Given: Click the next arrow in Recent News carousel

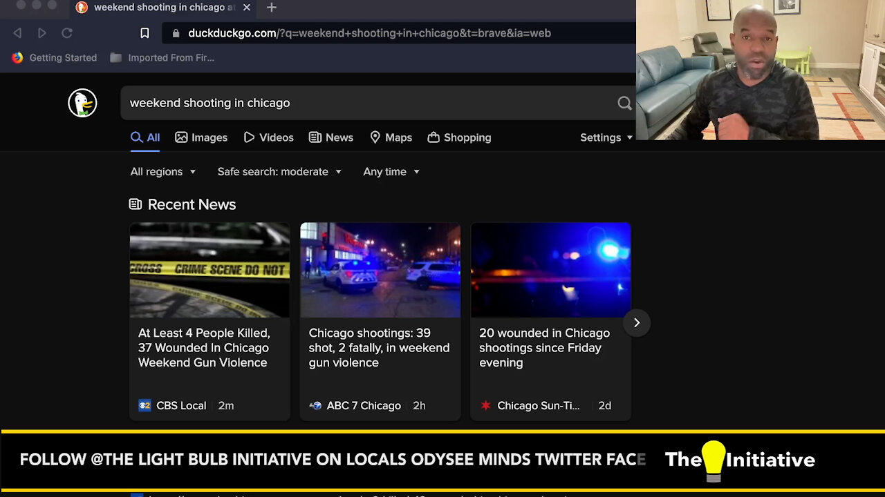Looking at the screenshot, I should (637, 322).
